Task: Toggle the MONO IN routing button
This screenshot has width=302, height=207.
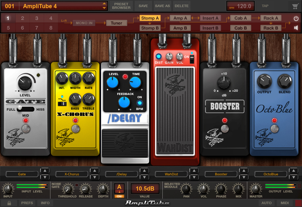Action: 84,23
